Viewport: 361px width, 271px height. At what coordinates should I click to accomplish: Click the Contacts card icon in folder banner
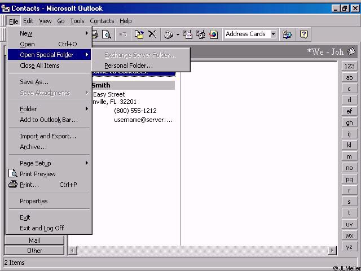351,51
